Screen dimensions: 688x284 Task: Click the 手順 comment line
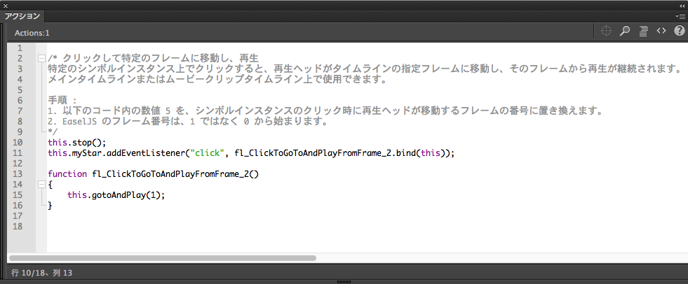pyautogui.click(x=62, y=101)
